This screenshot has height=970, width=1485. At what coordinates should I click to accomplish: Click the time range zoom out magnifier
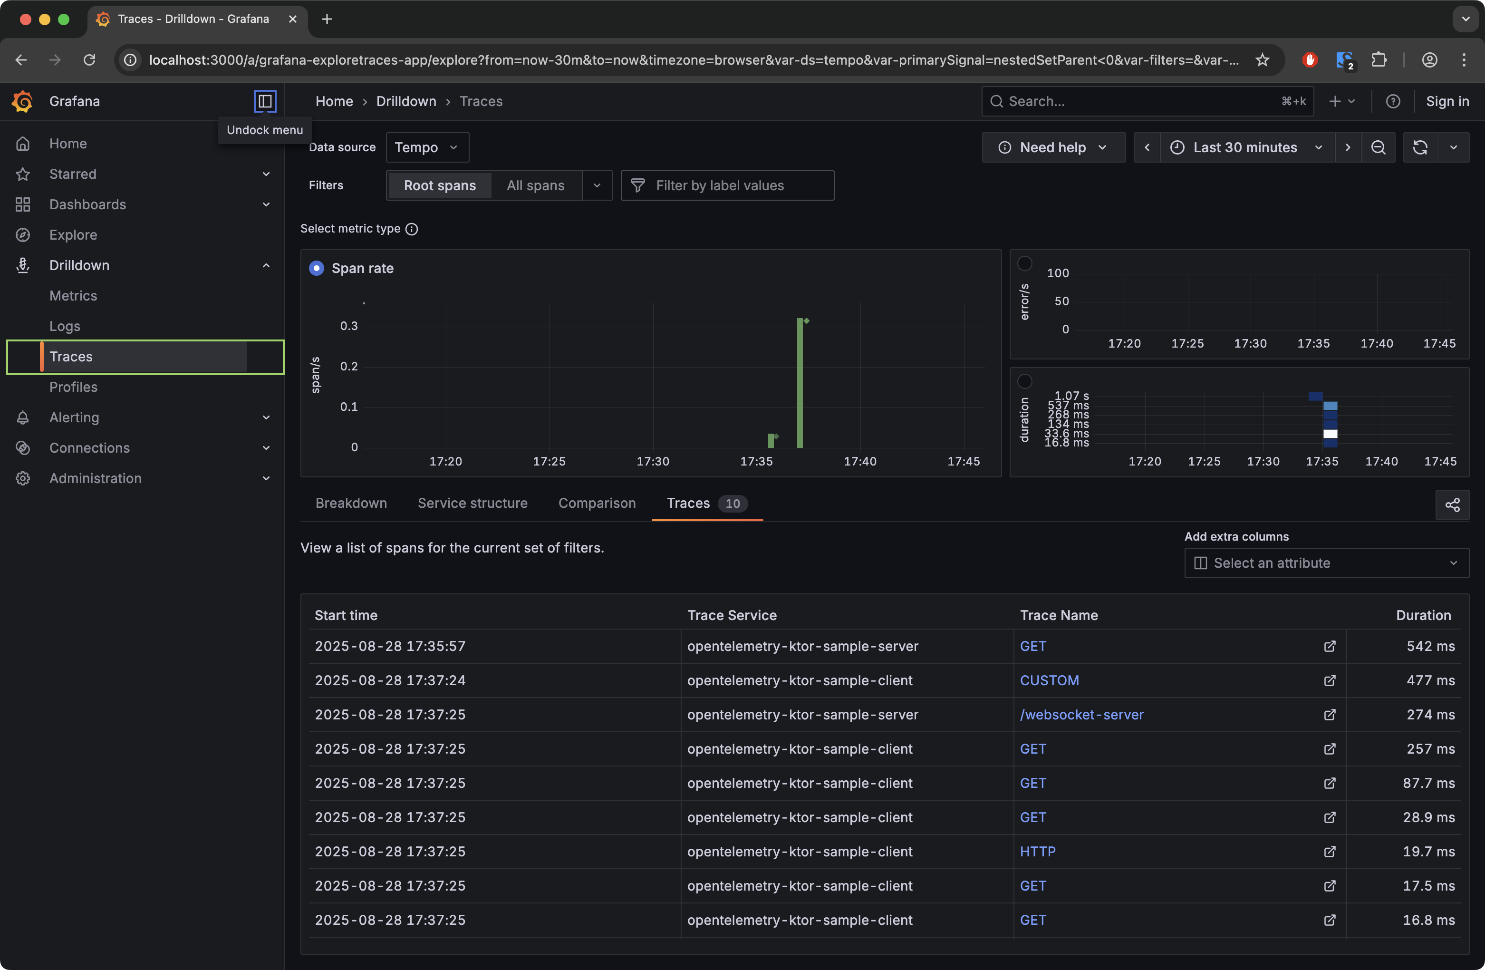click(x=1379, y=147)
